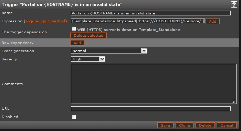Click the 'Comments' label
This screenshot has width=241, height=131.
click(x=12, y=84)
